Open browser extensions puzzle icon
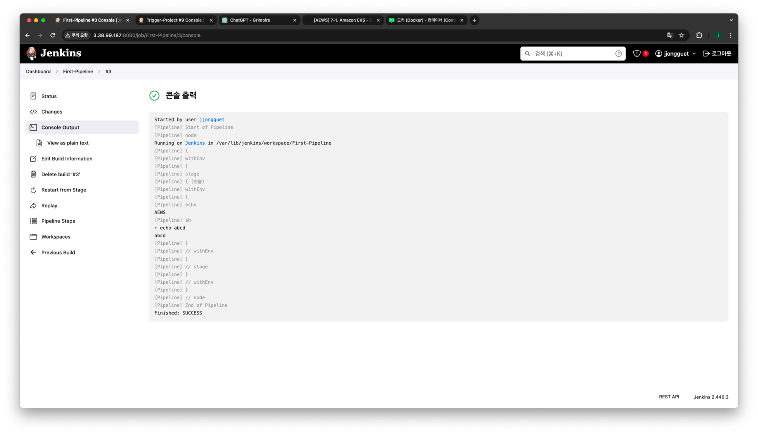 pyautogui.click(x=699, y=35)
